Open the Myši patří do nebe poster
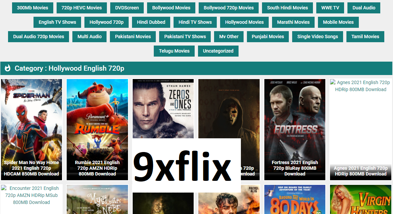 click(x=97, y=200)
